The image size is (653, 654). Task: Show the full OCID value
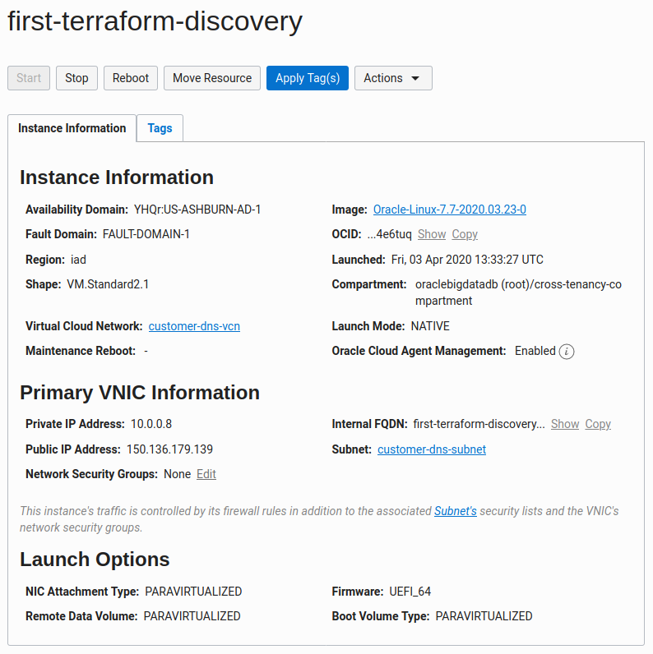click(x=432, y=234)
